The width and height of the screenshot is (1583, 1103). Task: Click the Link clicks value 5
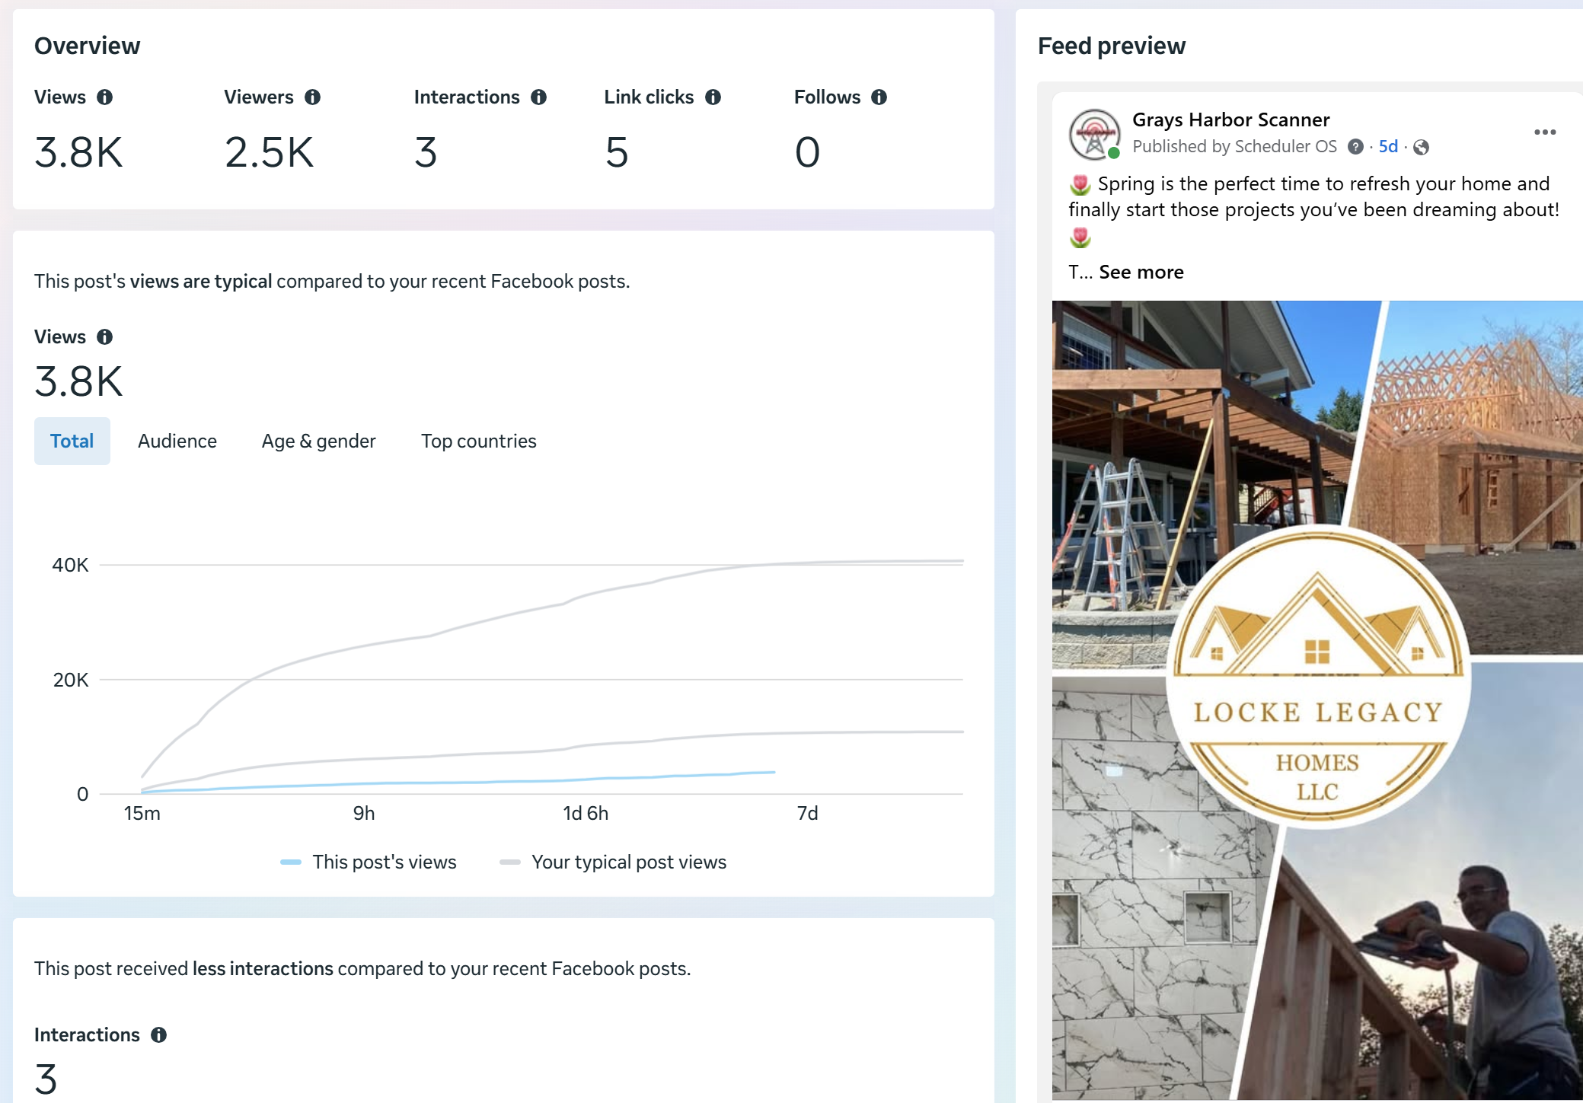click(617, 152)
